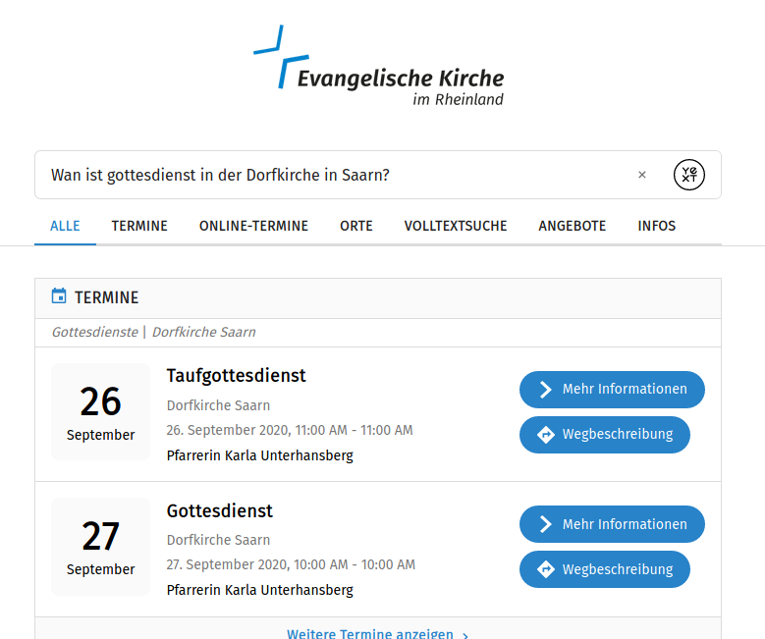
Task: Click the Evangelische Kirche im Rheinland logo
Action: point(379,66)
